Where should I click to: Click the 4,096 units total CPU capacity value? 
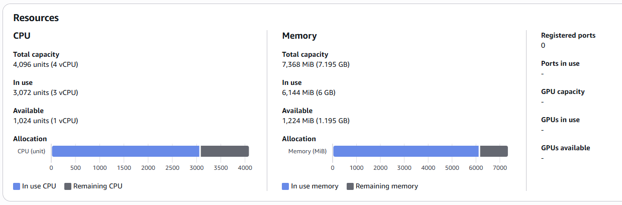pos(45,64)
